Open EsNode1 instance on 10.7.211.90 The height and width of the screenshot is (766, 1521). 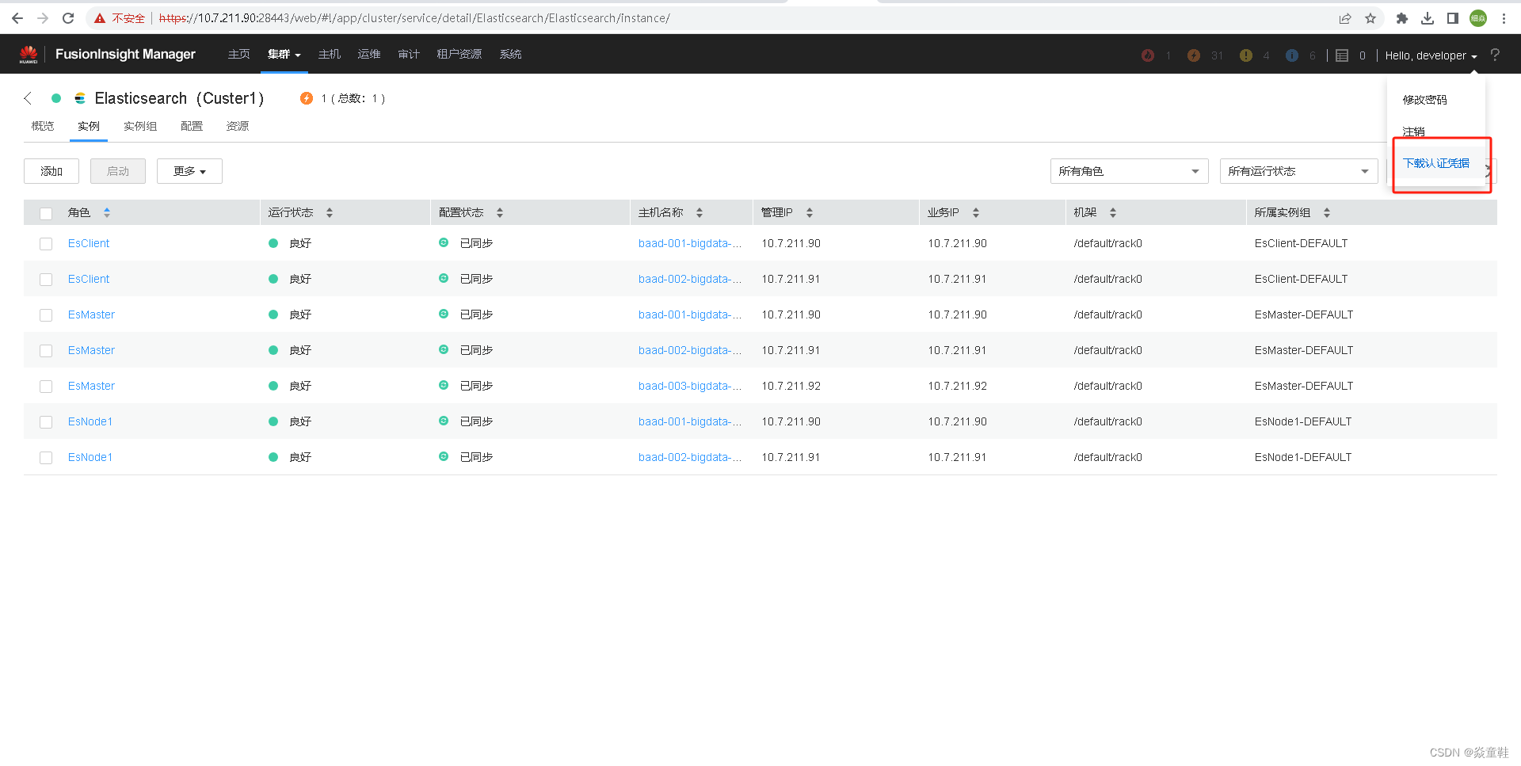(x=90, y=421)
